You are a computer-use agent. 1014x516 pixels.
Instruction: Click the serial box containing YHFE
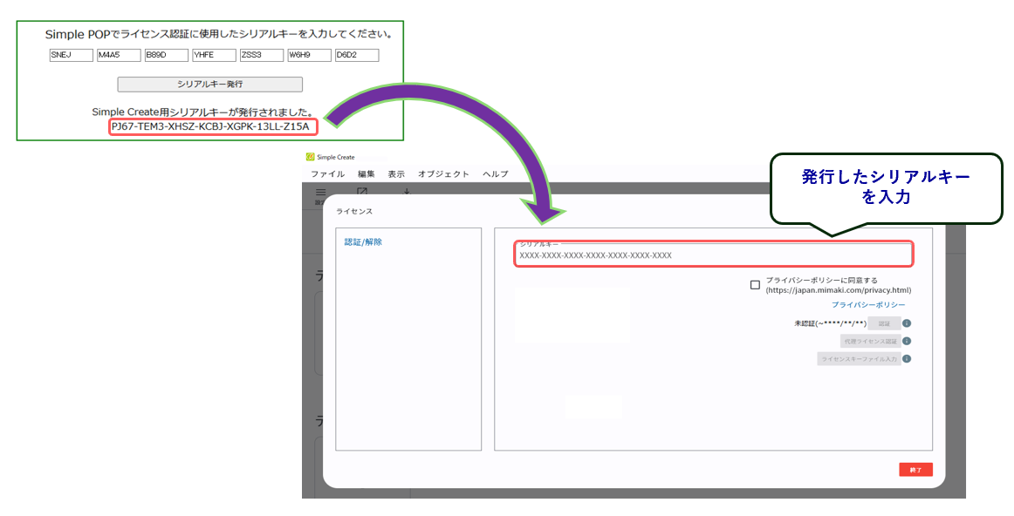click(214, 56)
